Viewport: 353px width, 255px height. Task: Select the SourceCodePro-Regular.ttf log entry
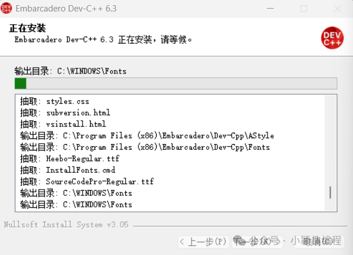87,181
